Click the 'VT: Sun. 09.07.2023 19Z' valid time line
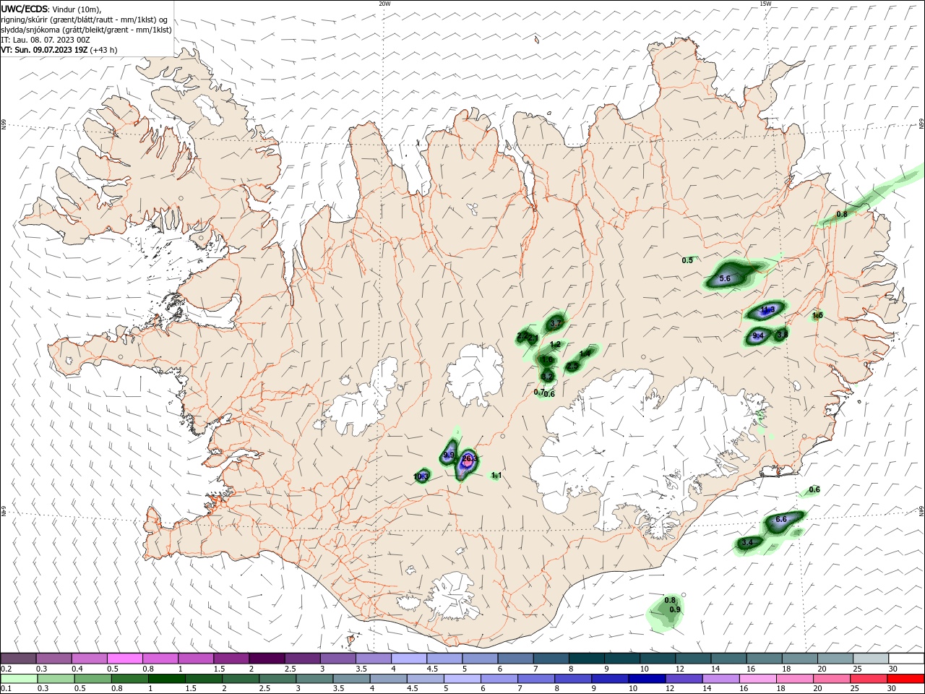The width and height of the screenshot is (925, 694). tap(44, 50)
